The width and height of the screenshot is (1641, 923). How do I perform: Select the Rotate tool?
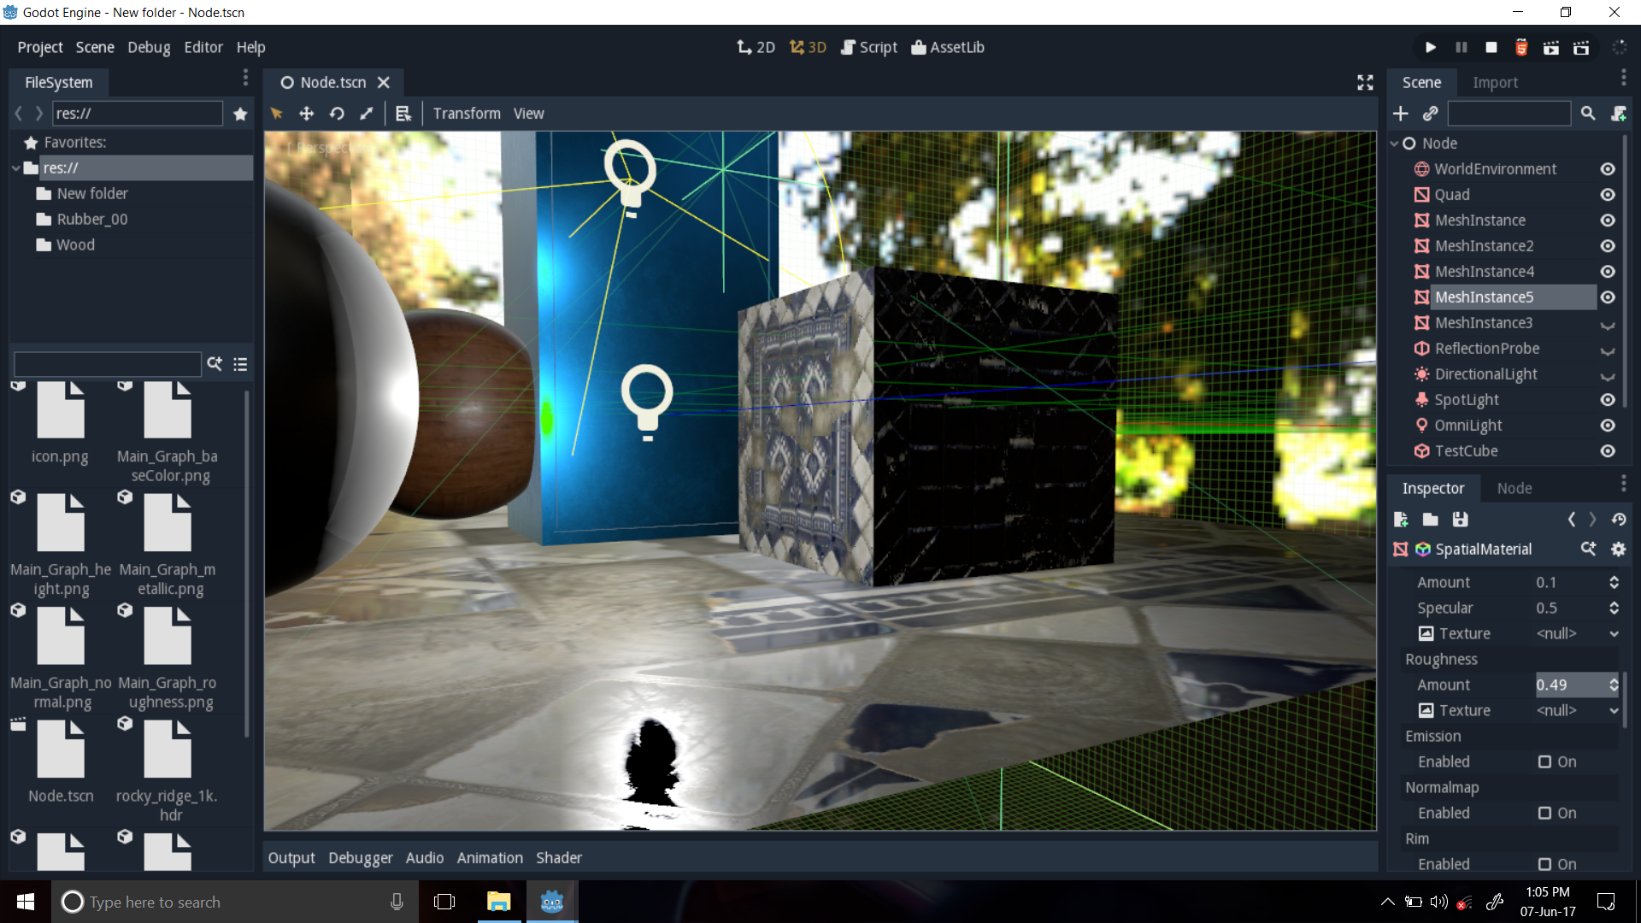pos(336,113)
